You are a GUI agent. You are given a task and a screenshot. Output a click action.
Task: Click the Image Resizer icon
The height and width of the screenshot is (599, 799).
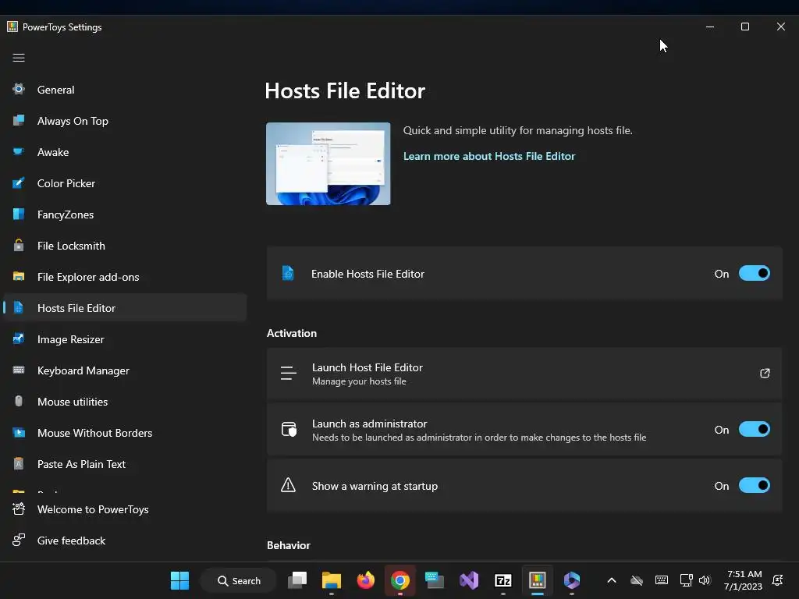pos(19,338)
